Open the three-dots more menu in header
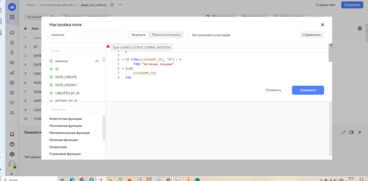 click(x=120, y=5)
